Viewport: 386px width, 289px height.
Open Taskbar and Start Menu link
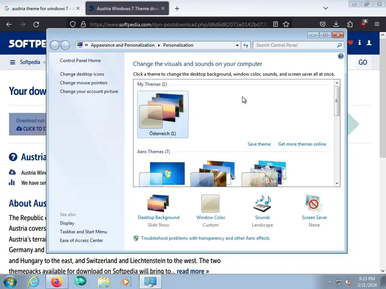(x=83, y=232)
